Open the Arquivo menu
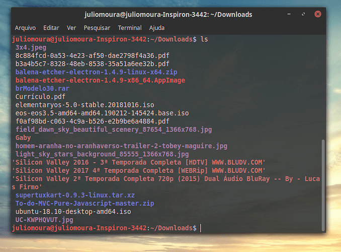Viewport: 341px width, 252px height. click(25, 28)
